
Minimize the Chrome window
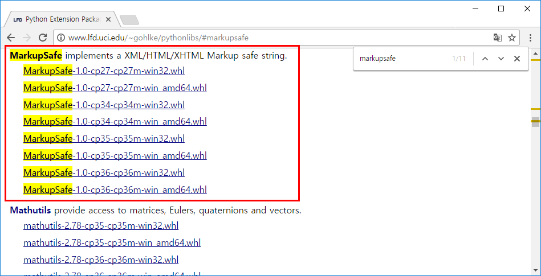click(475, 9)
